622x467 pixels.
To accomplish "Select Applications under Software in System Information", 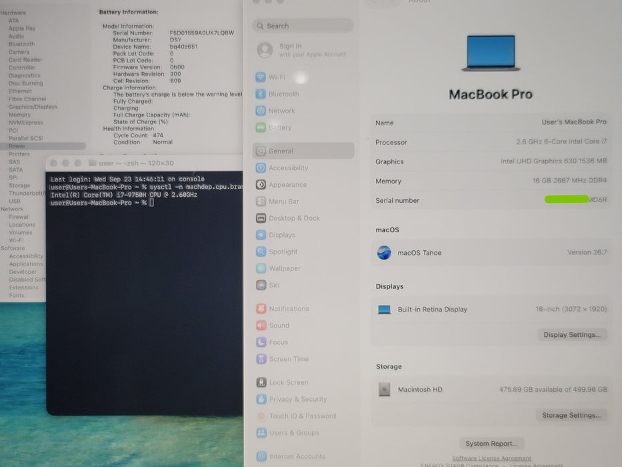I will click(x=26, y=264).
